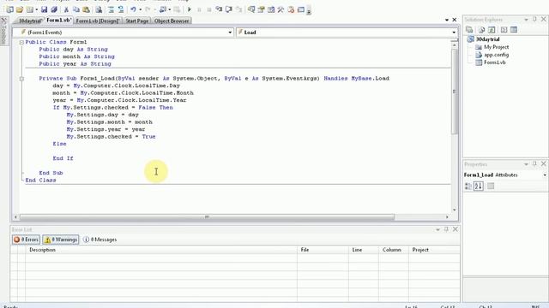Comment out the selected lines icon
This screenshot has width=549, height=308.
coord(111,9)
